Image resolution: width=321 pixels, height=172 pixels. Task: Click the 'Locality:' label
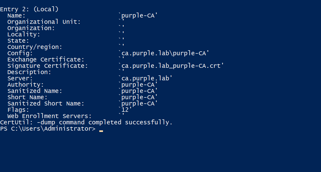[x=24, y=35]
